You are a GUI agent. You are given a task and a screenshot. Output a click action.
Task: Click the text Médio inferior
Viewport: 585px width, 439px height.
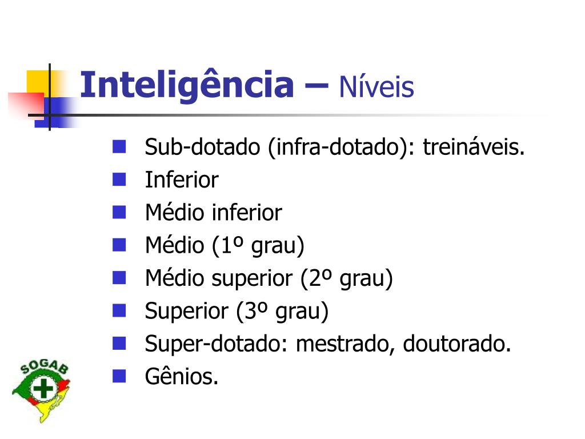click(x=214, y=213)
